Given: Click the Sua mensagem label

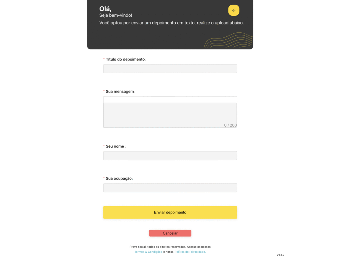Looking at the screenshot, I should 120,92.
